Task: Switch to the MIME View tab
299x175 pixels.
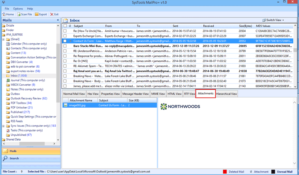Action: click(158, 94)
